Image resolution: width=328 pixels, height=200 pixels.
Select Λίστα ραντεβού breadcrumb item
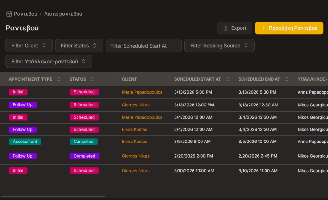click(63, 14)
